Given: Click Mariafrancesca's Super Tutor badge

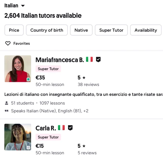Looking at the screenshot, I should (48, 69).
